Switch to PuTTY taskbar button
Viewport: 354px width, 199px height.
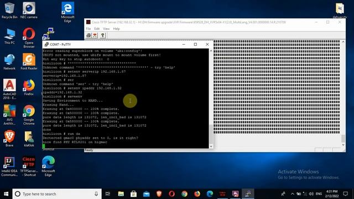pos(248,194)
